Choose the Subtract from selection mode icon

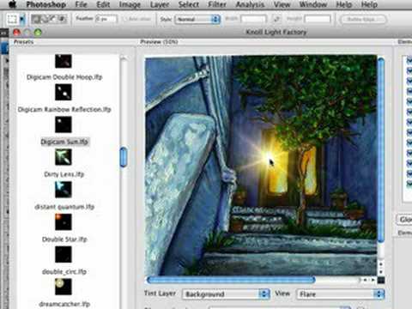coord(53,19)
